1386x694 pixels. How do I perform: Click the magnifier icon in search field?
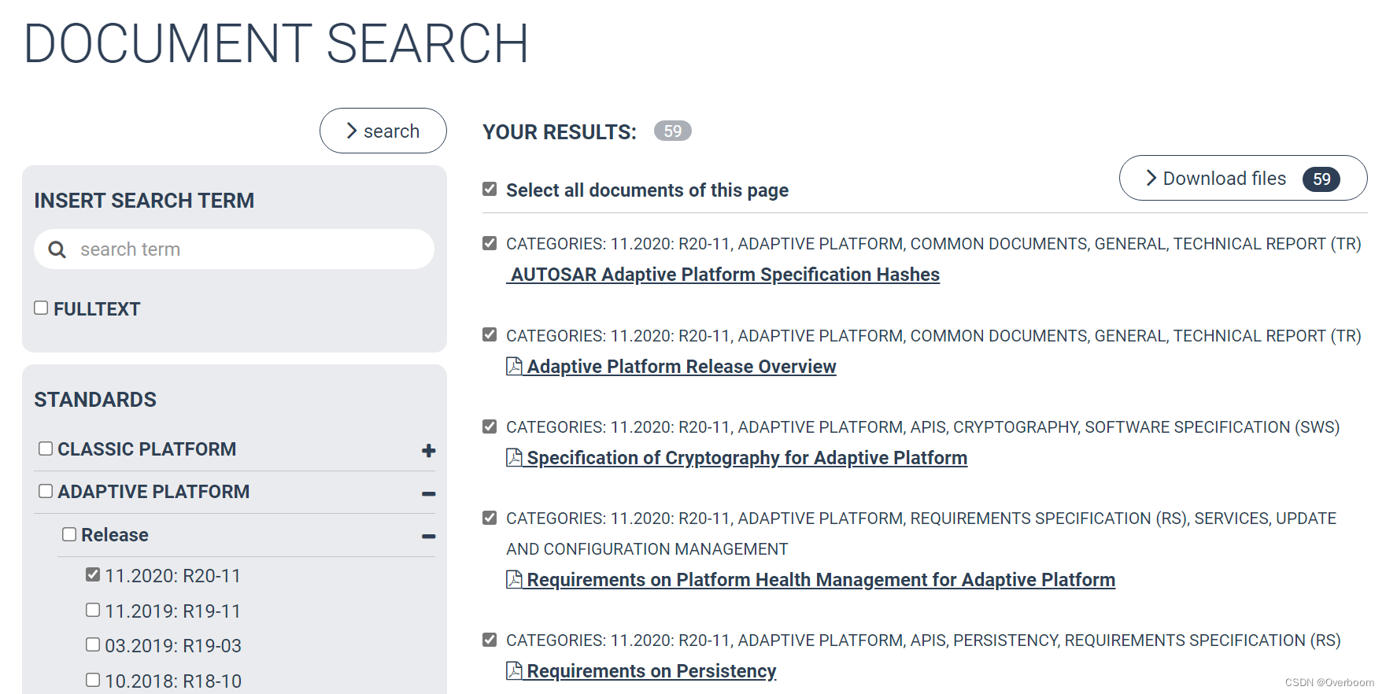57,249
